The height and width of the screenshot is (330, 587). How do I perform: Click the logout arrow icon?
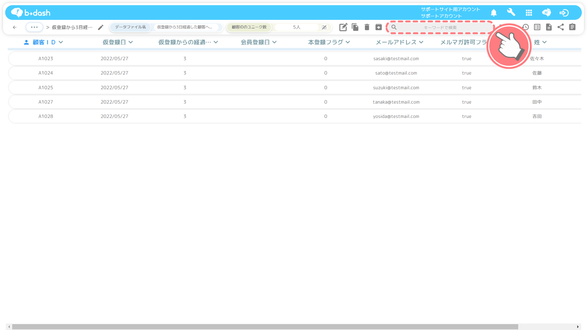tap(564, 13)
